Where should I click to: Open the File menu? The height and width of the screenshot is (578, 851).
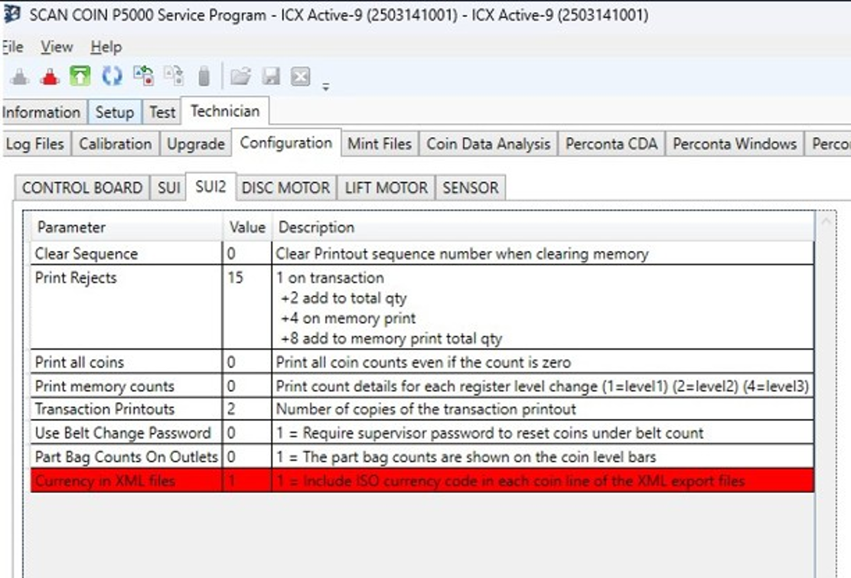12,47
